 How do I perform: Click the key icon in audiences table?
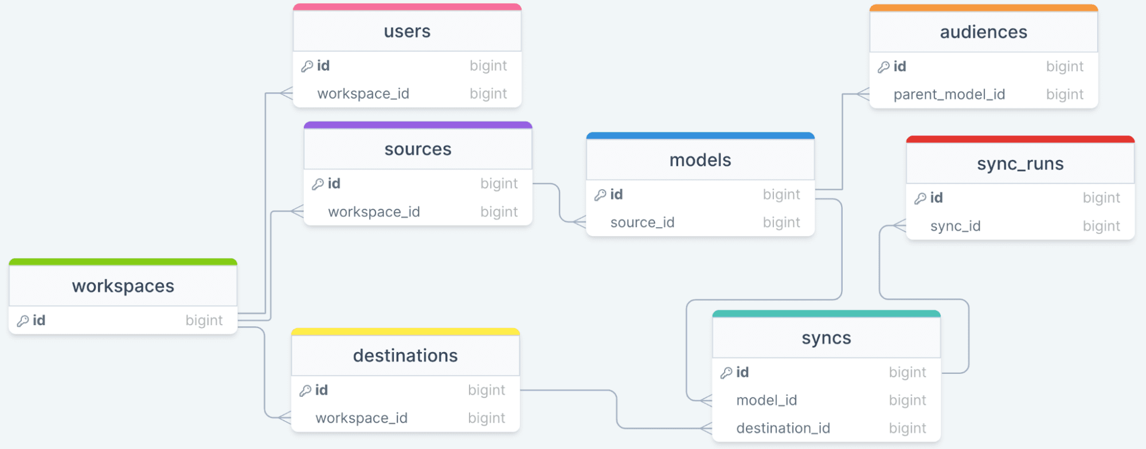click(884, 67)
